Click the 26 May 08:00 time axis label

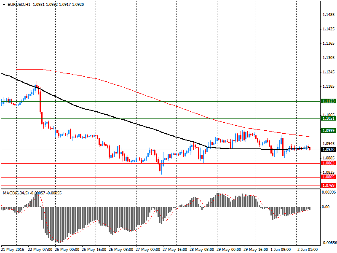click(x=121, y=250)
